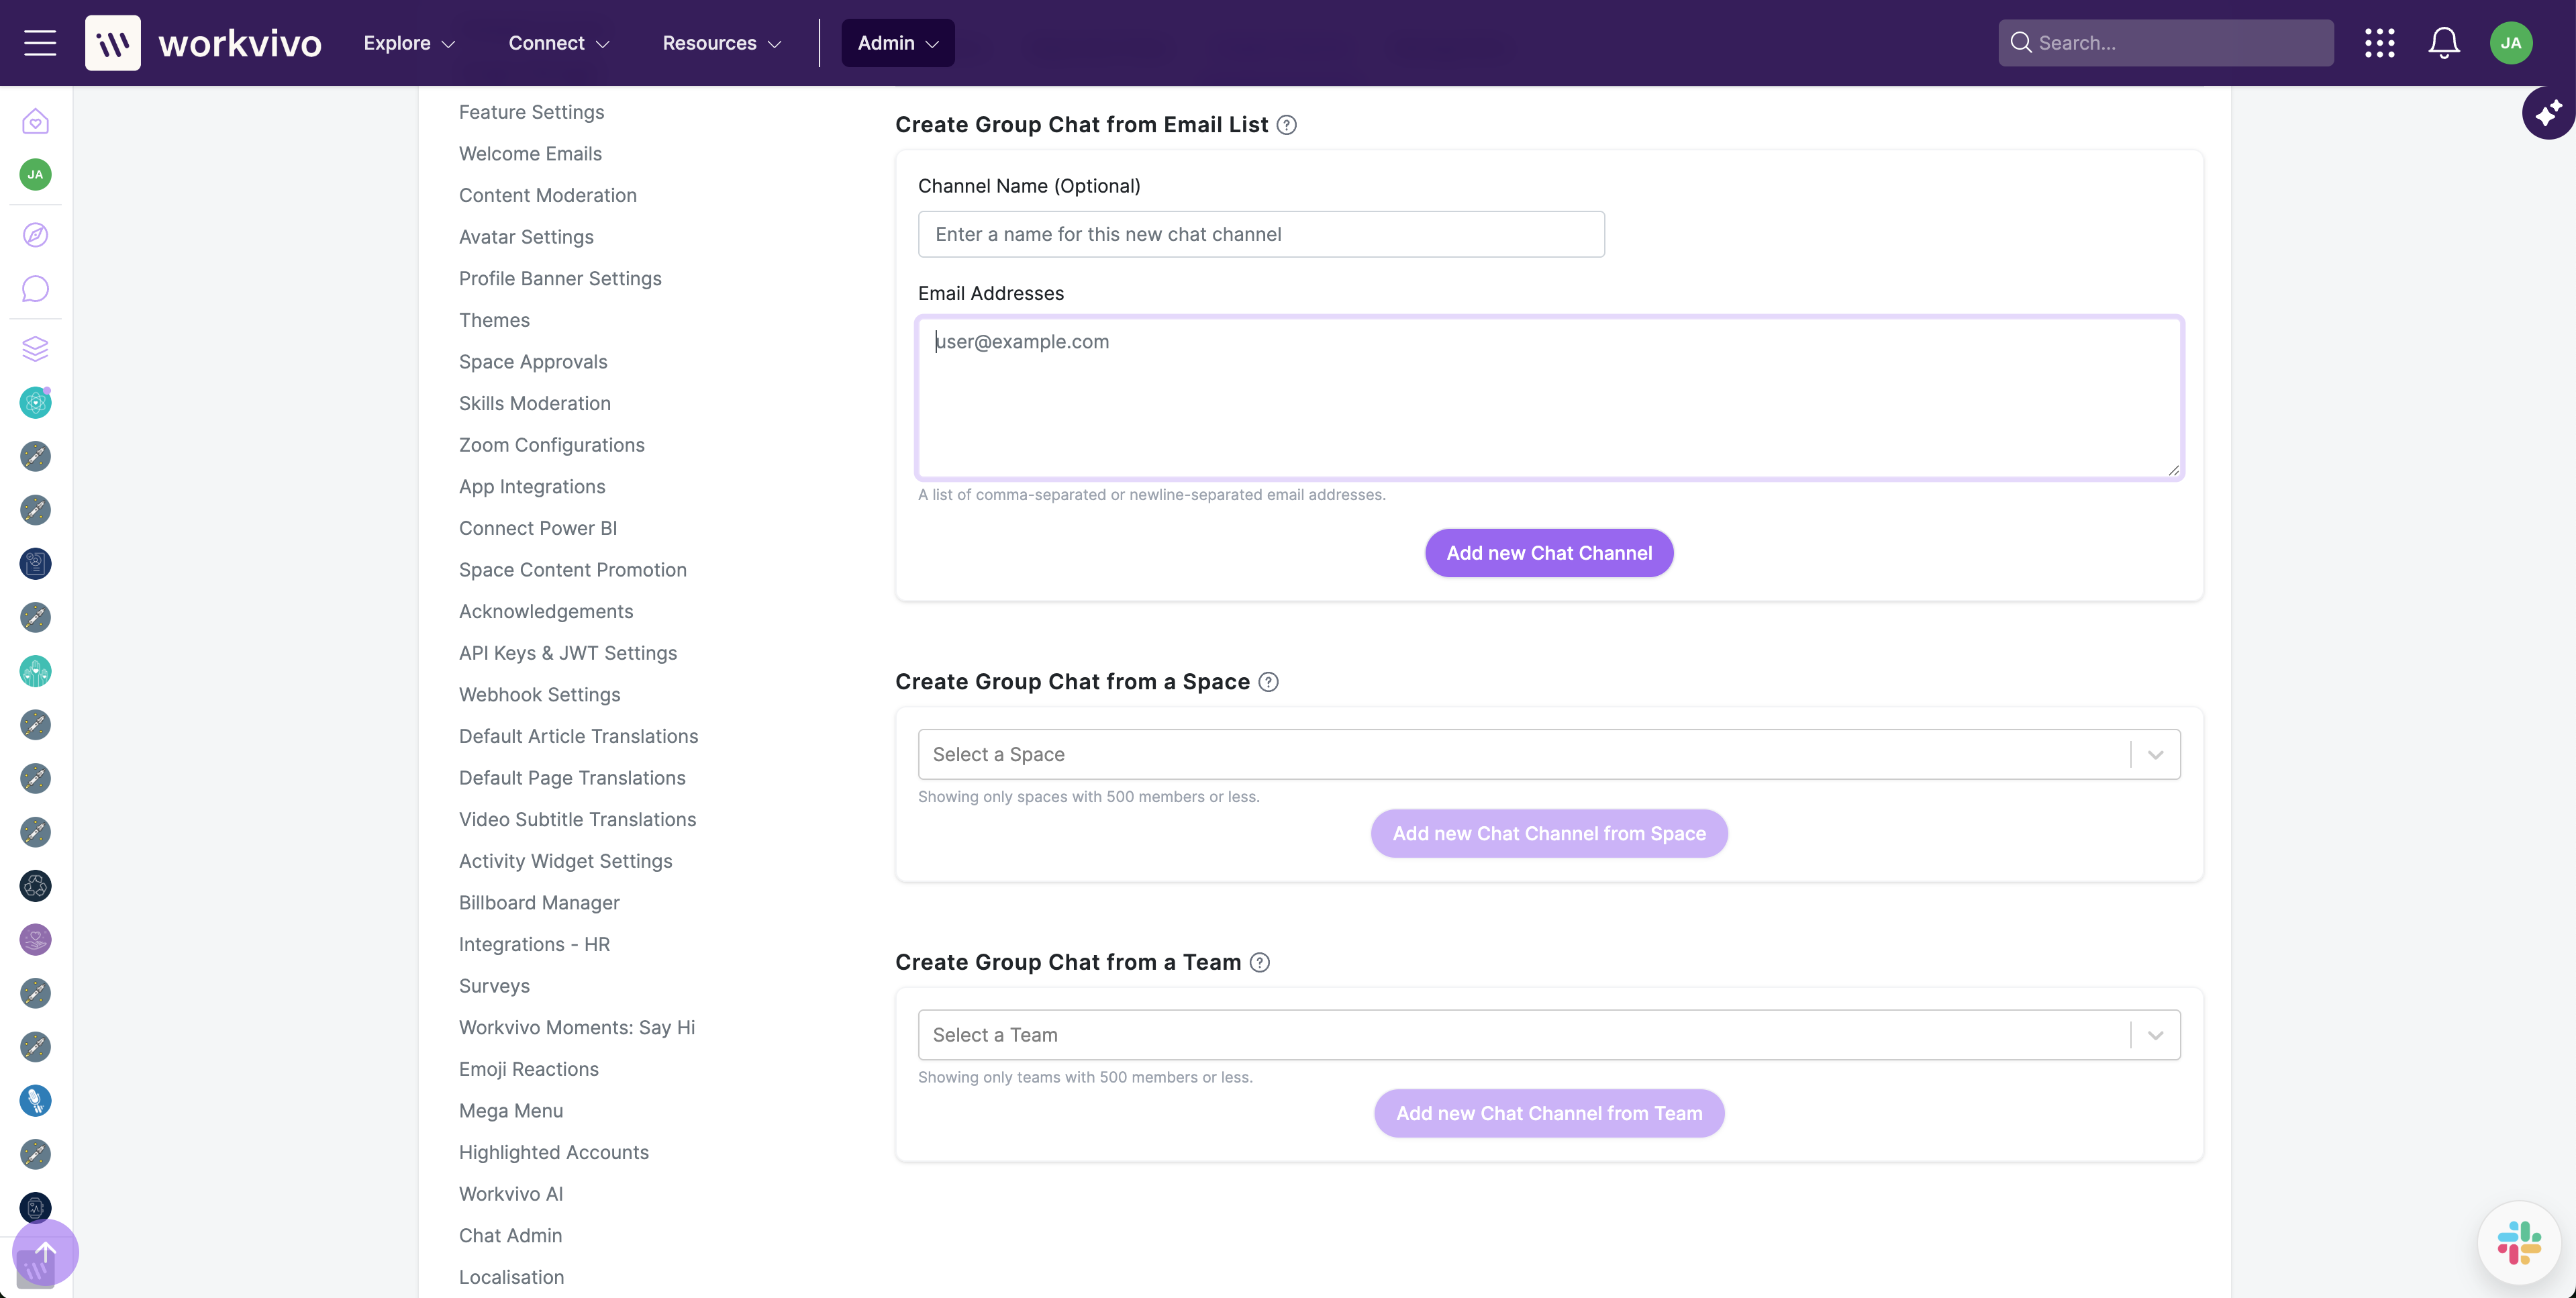Screen dimensions: 2576x1298
Task: Open the stacked layers spaces icon
Action: point(35,349)
